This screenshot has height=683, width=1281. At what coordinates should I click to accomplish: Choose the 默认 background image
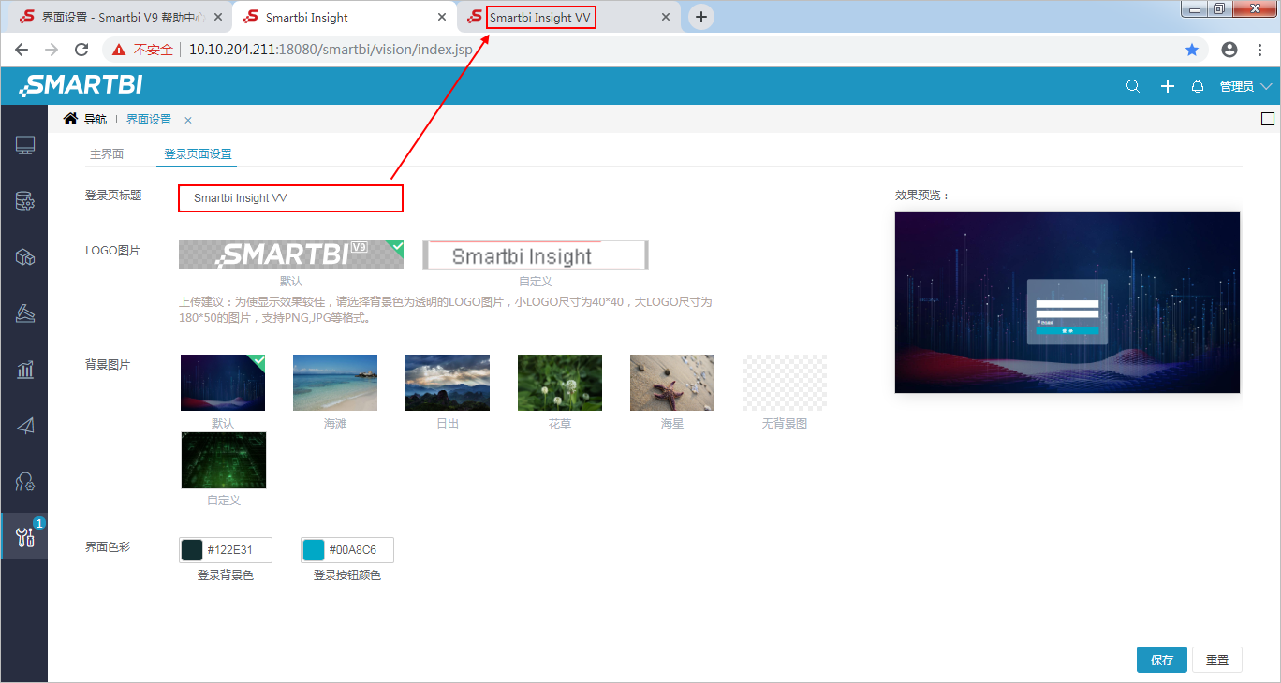223,383
